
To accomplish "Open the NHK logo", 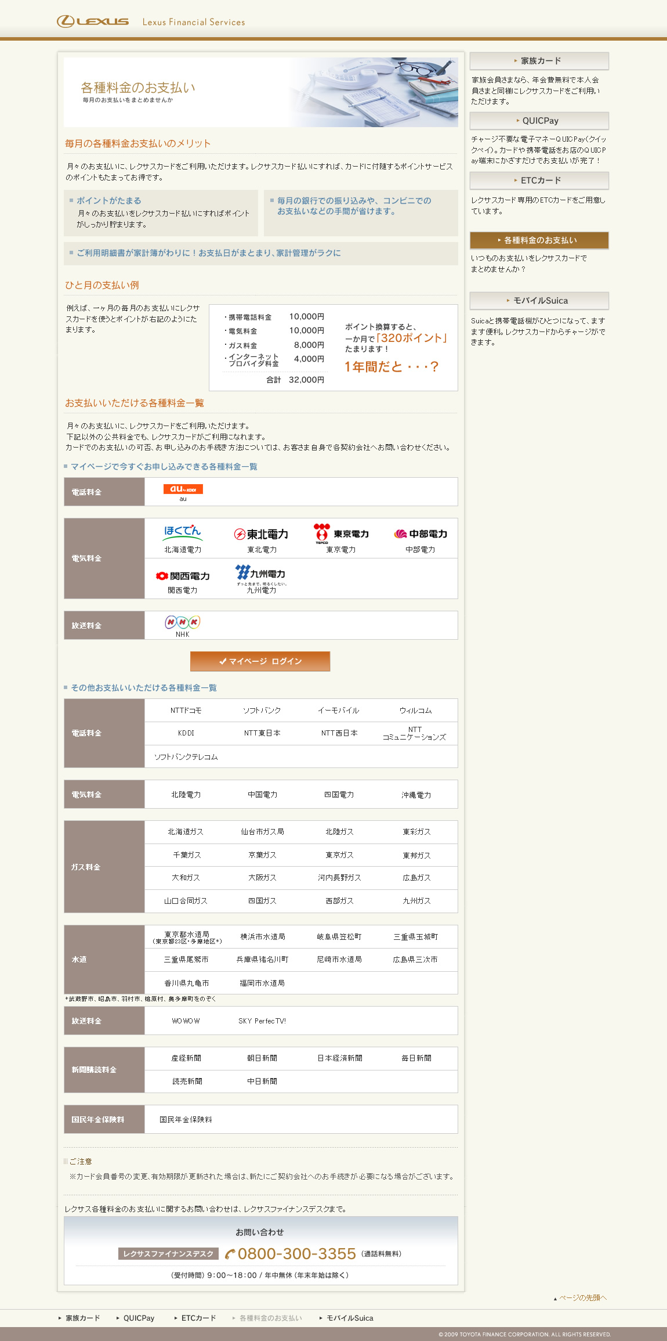I will [183, 622].
